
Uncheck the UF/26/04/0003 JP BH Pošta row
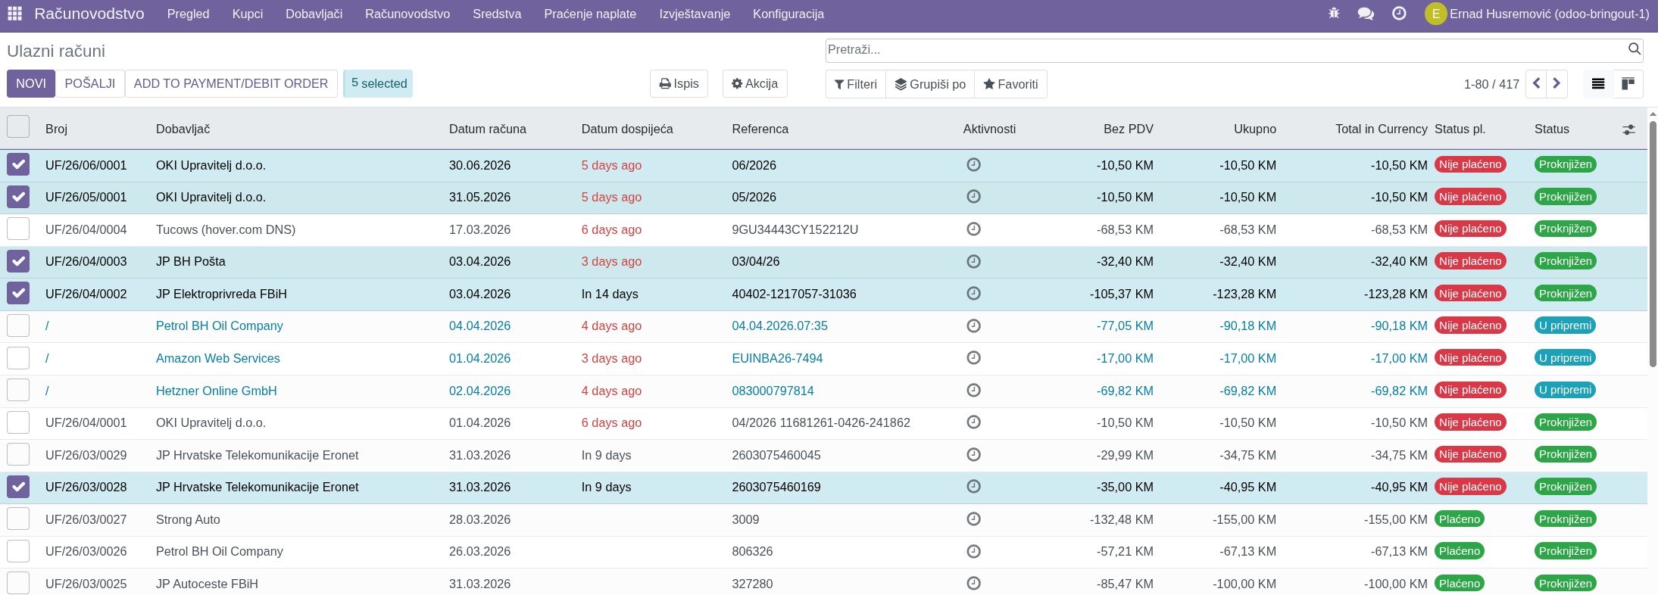(18, 261)
